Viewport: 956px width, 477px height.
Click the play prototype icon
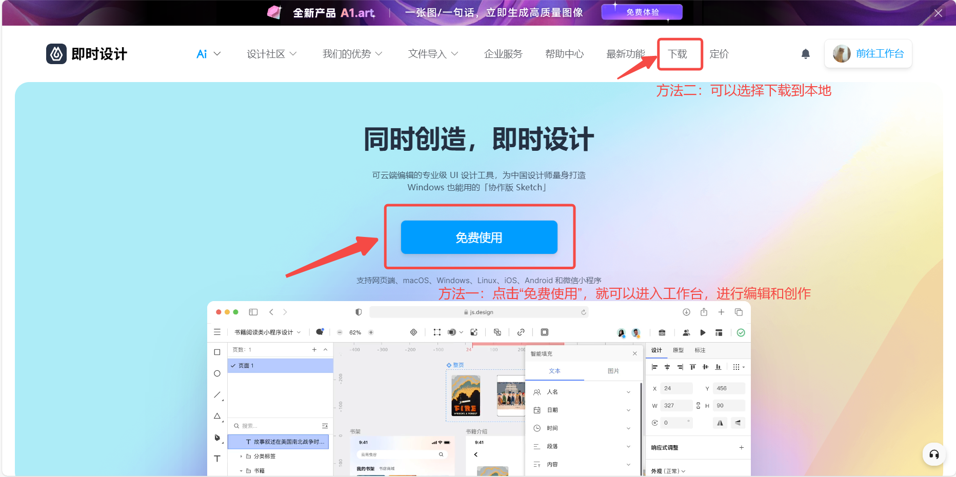pos(703,332)
